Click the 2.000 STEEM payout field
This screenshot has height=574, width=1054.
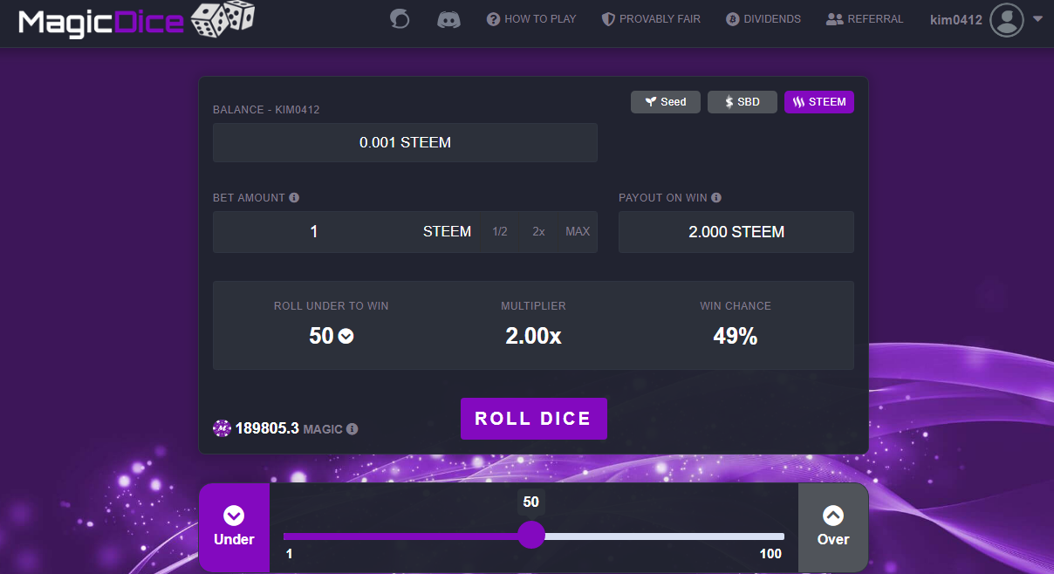736,232
